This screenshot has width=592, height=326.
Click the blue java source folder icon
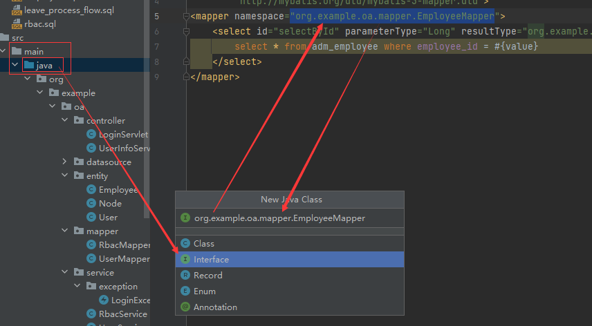point(29,66)
